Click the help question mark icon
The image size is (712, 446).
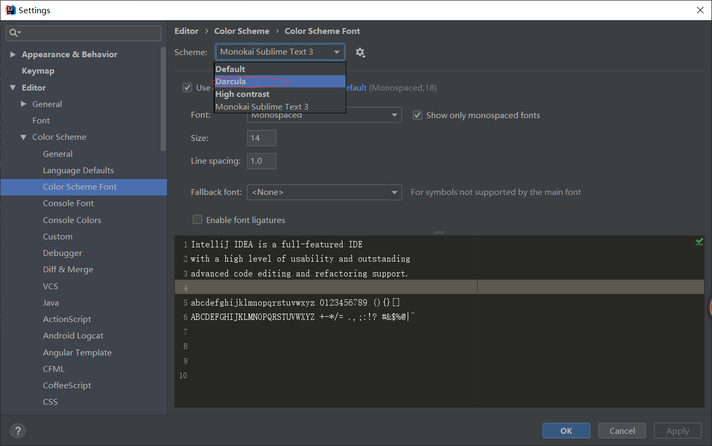[x=18, y=431]
